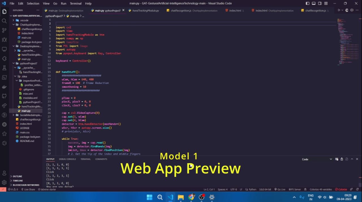Open the Accounts menu in activity bar
The height and width of the screenshot is (202, 362).
coord(4,173)
